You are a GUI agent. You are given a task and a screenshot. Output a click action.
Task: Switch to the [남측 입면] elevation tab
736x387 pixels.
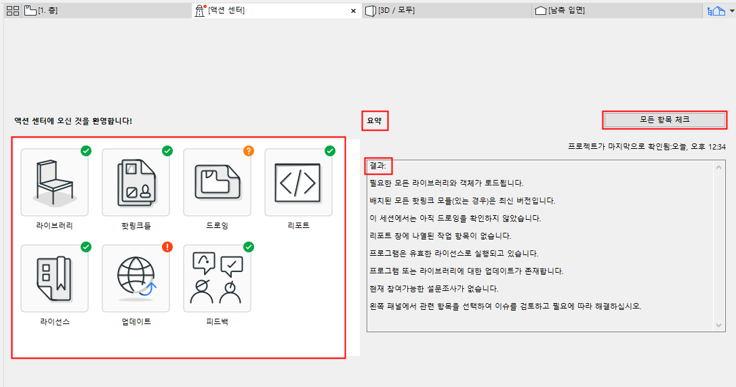616,10
